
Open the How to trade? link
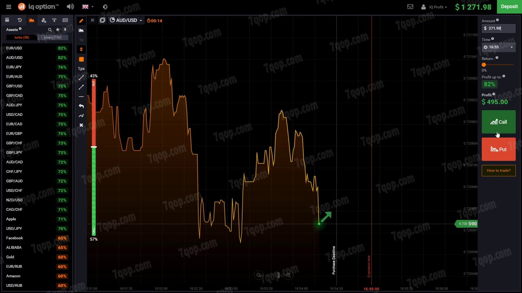coord(498,171)
